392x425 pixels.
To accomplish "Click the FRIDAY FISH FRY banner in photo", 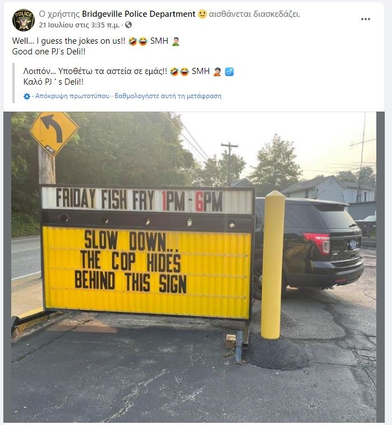I will point(147,200).
